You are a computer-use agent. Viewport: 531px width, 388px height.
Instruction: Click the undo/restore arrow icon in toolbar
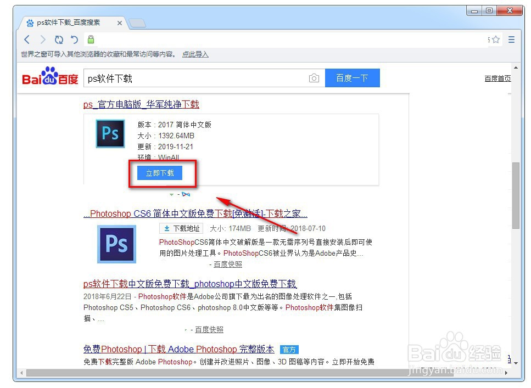tap(74, 40)
